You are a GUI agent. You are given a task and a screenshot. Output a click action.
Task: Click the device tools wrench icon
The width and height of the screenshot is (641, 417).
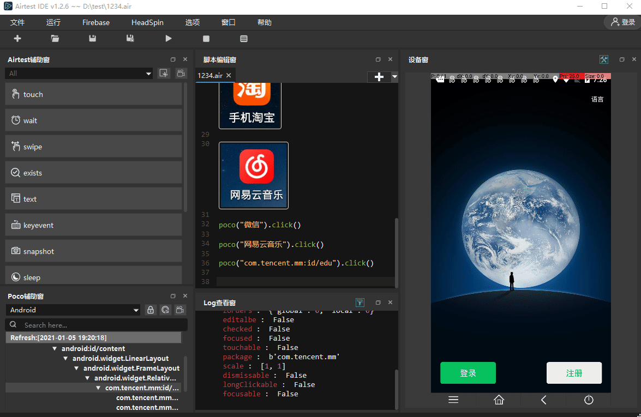604,59
